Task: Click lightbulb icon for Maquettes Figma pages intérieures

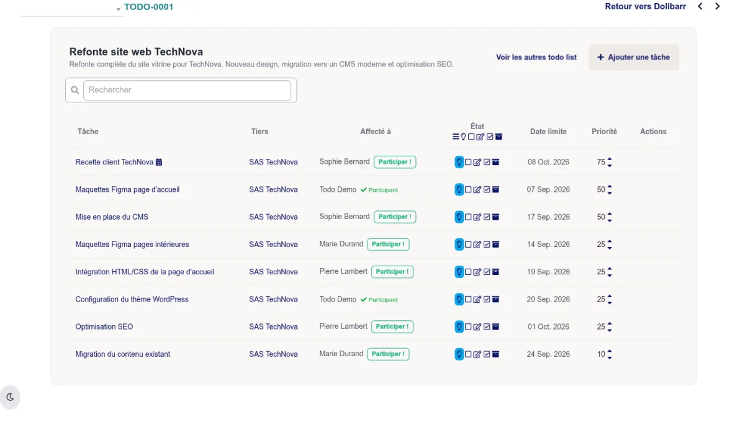Action: click(459, 245)
